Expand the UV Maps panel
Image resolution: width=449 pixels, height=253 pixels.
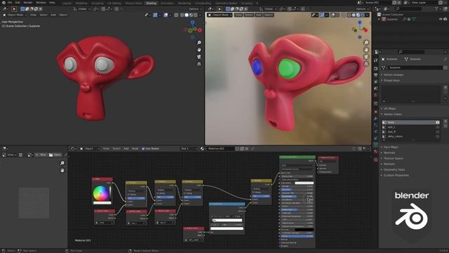pos(389,109)
